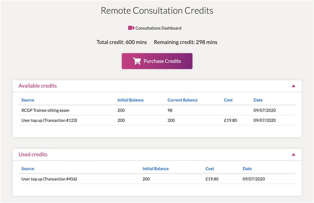Click the Date header in Used credits
Screen dimensions: 314x203
tap(247, 169)
